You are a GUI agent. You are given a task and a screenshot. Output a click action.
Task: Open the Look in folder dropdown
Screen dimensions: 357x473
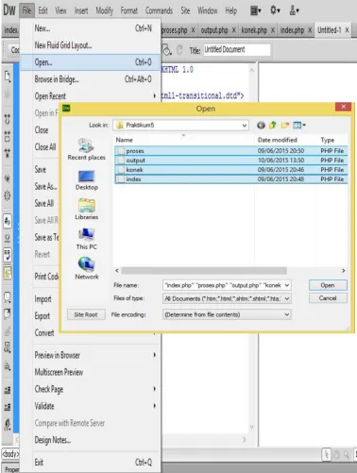(244, 126)
